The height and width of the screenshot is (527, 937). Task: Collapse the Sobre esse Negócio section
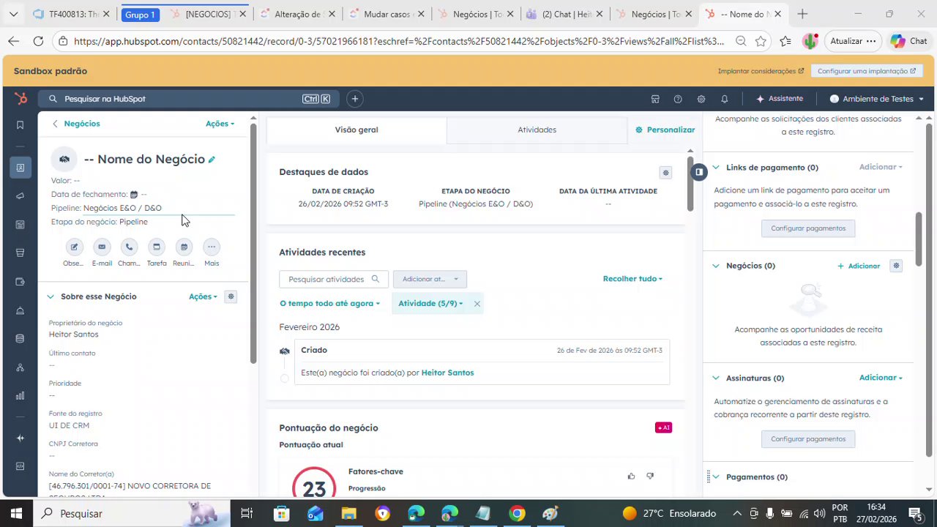click(x=51, y=296)
